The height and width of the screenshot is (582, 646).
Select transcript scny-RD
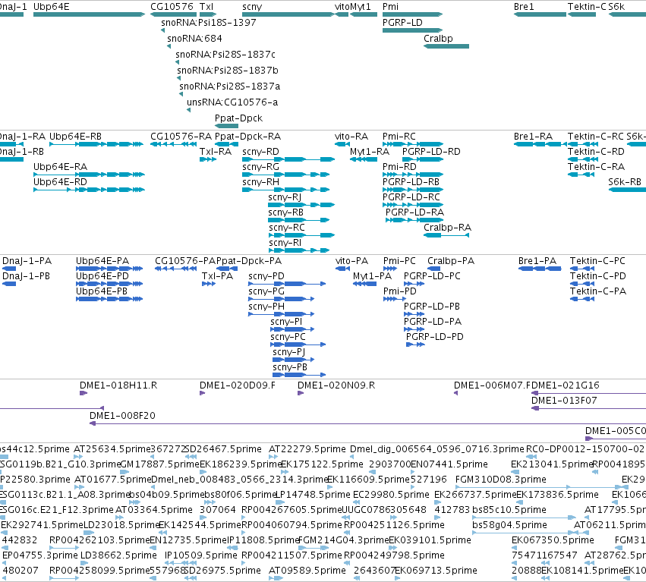pyautogui.click(x=288, y=159)
